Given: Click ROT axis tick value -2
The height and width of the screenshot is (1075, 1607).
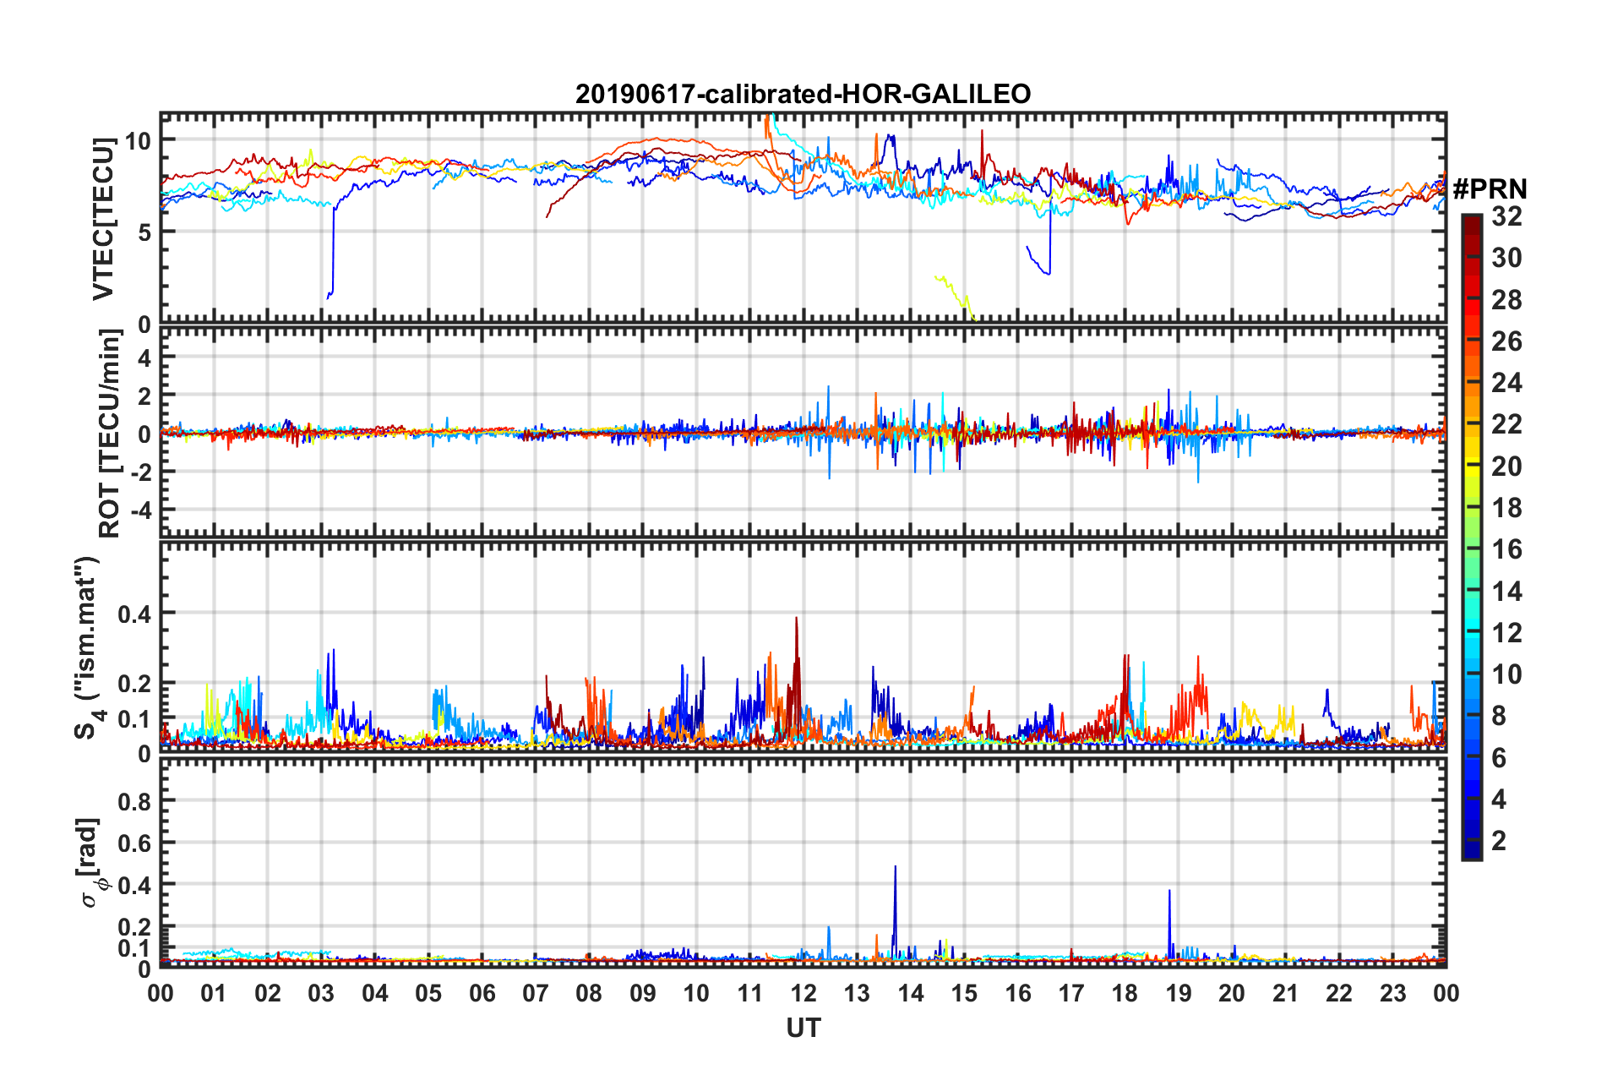Looking at the screenshot, I should coord(140,472).
